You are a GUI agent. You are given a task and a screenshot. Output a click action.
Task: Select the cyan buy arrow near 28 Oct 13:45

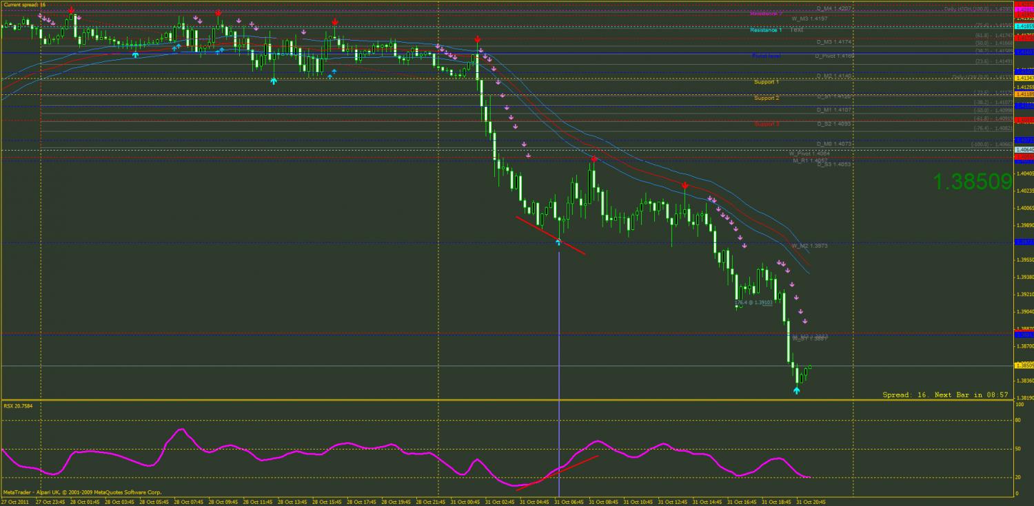pyautogui.click(x=274, y=81)
